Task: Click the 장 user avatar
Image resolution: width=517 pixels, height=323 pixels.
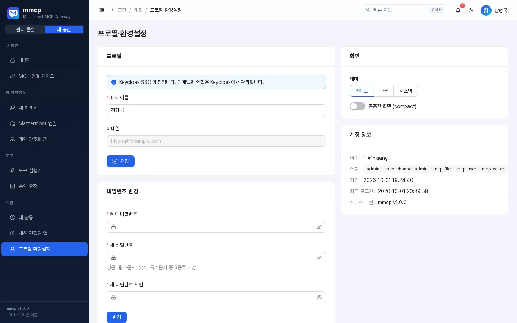Action: coord(486,10)
